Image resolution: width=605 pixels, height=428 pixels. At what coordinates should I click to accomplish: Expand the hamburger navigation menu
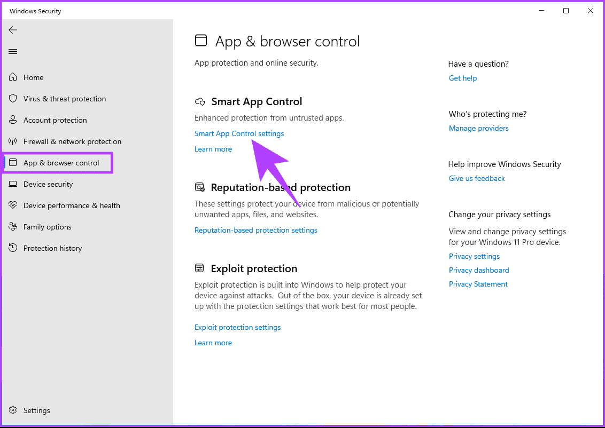pos(13,51)
